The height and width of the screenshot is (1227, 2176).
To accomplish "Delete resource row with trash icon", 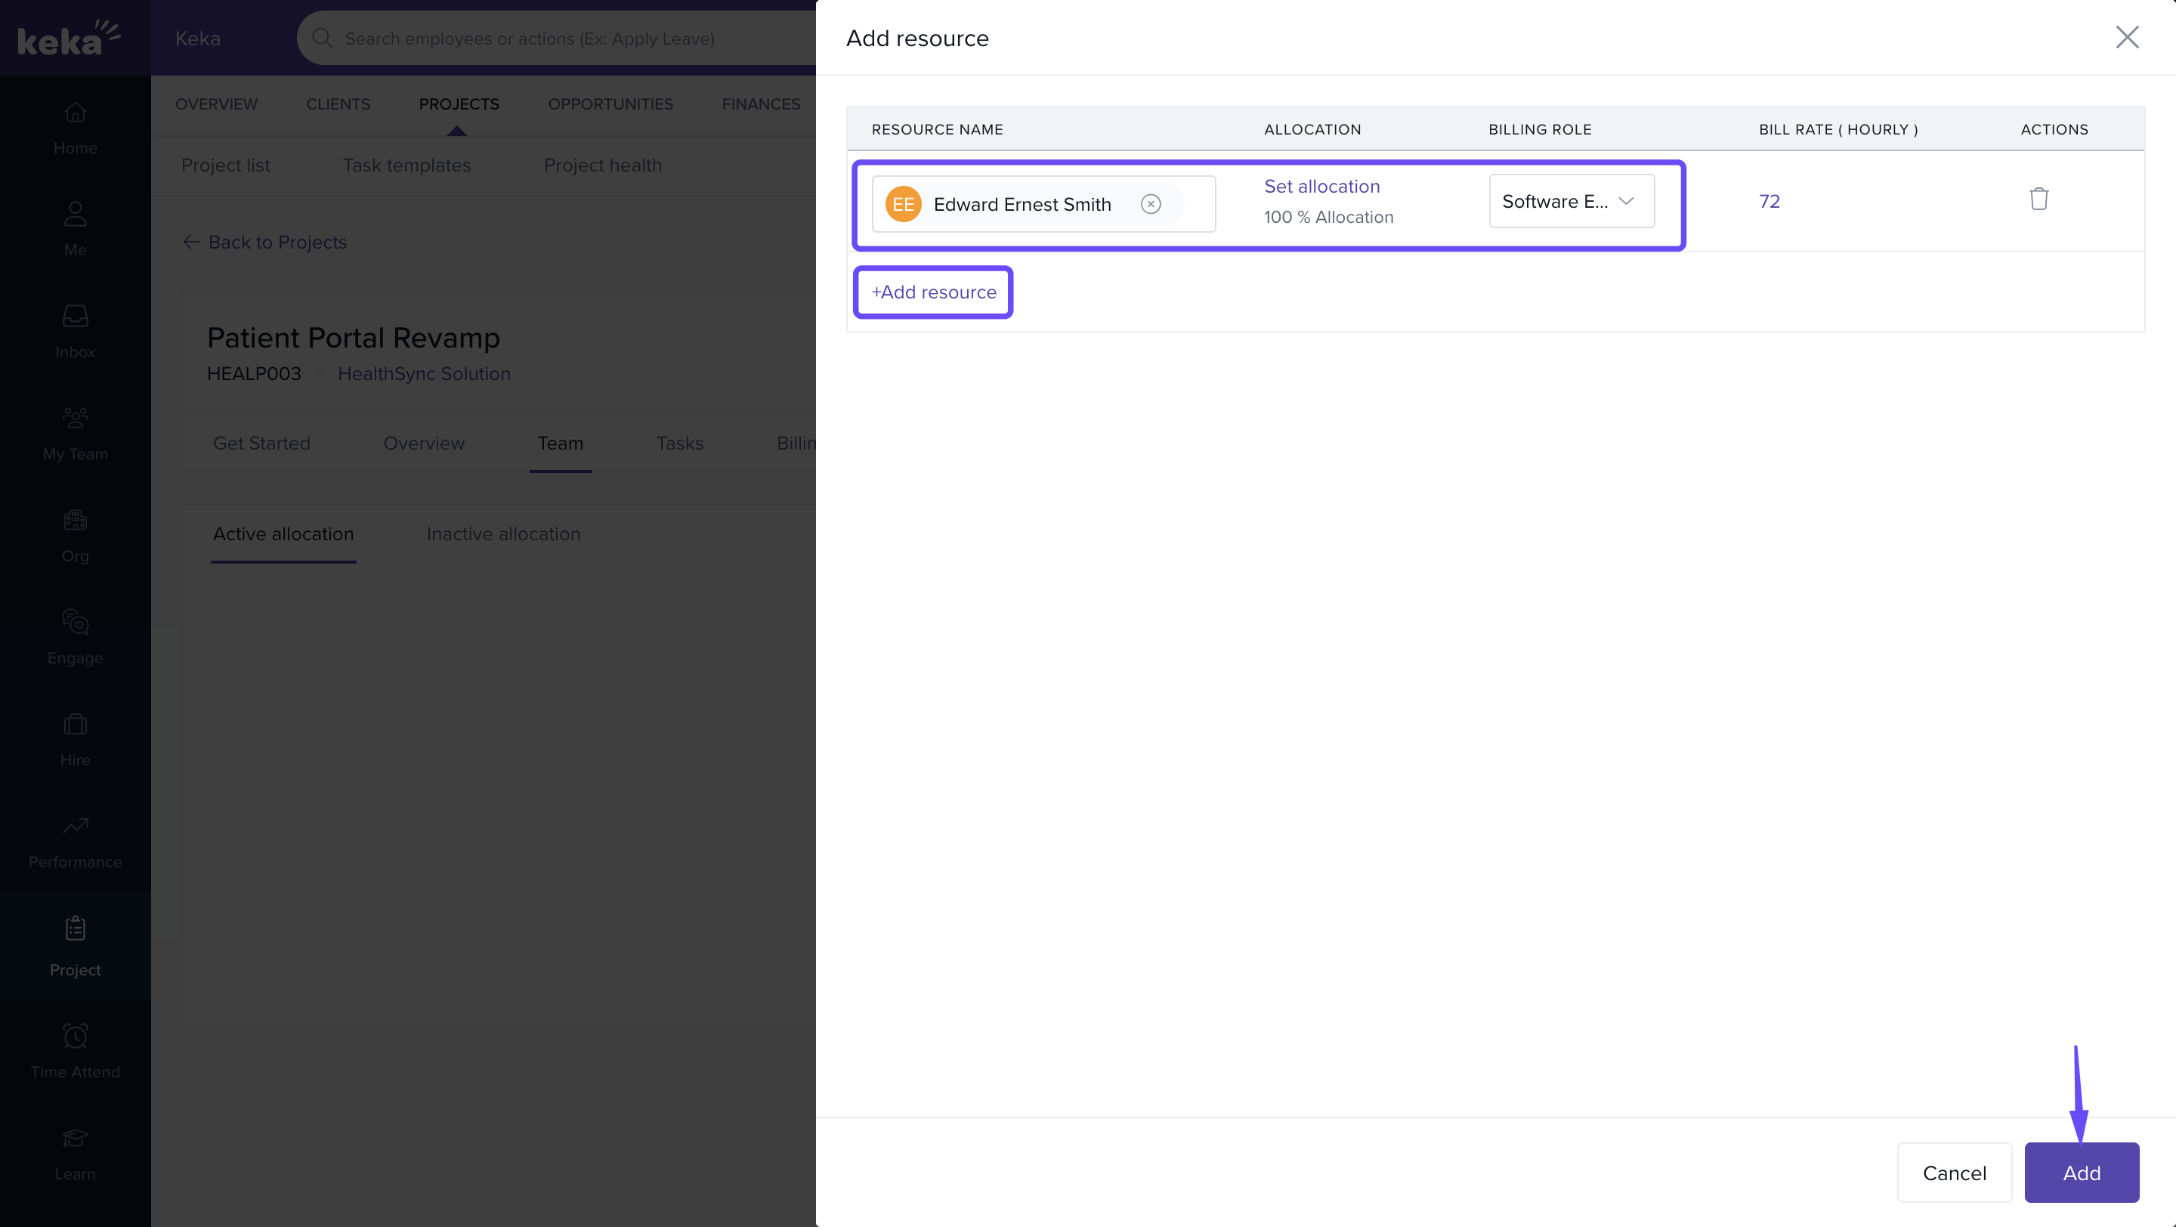I will pos(2038,199).
